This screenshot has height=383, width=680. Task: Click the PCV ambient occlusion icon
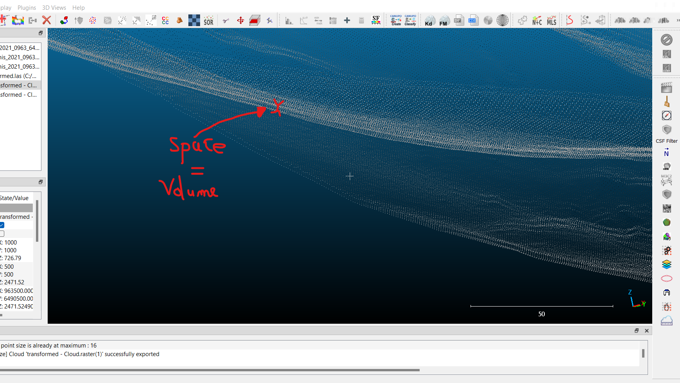point(667,208)
